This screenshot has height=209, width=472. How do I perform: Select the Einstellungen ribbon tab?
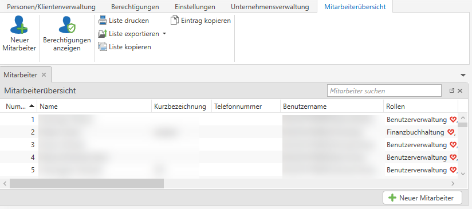point(195,7)
